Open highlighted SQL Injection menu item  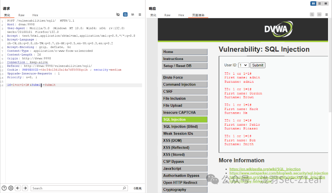pyautogui.click(x=184, y=119)
